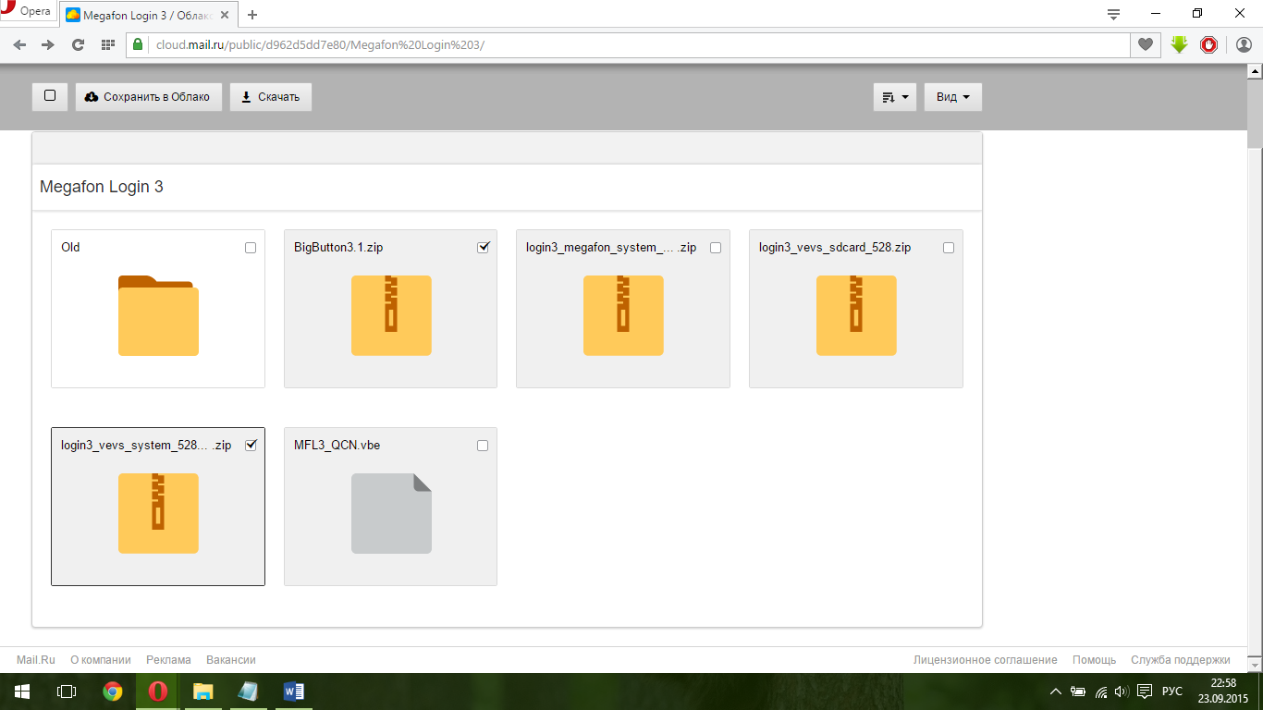Check the login3_vevs_sdcard_528.zip checkbox
Screen dimensions: 1263x710
[949, 248]
